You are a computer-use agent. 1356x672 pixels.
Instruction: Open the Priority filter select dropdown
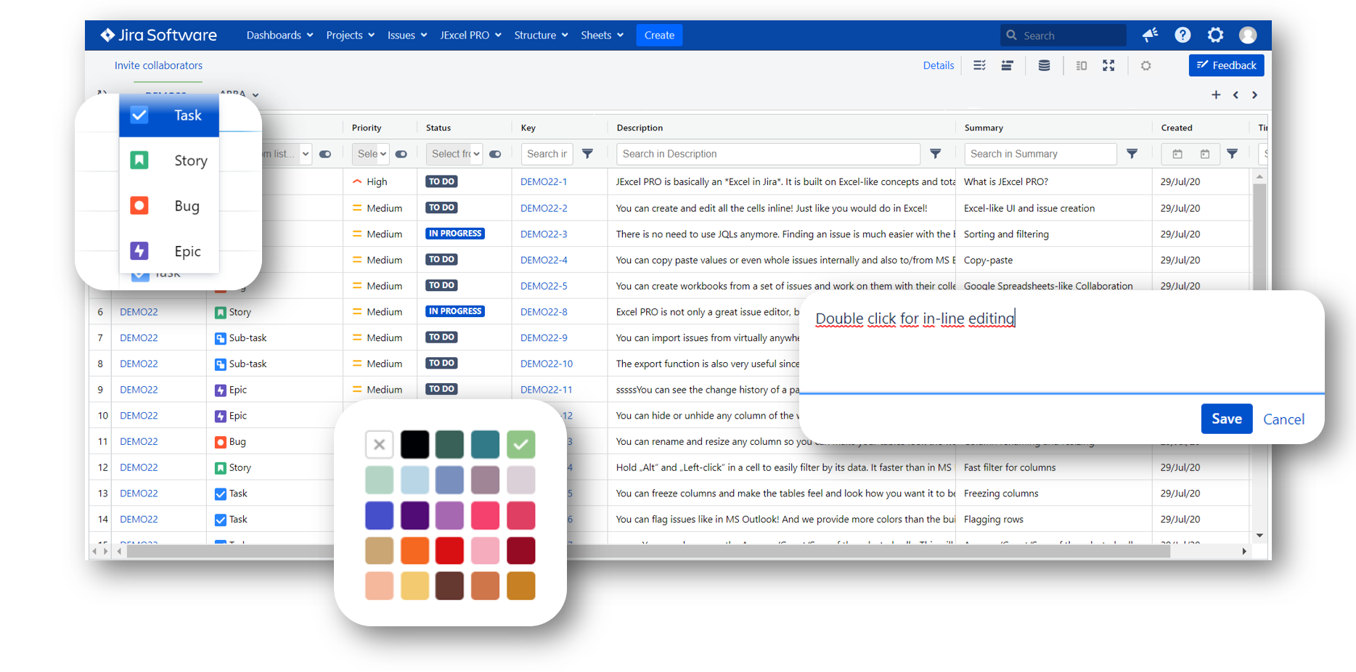click(371, 154)
